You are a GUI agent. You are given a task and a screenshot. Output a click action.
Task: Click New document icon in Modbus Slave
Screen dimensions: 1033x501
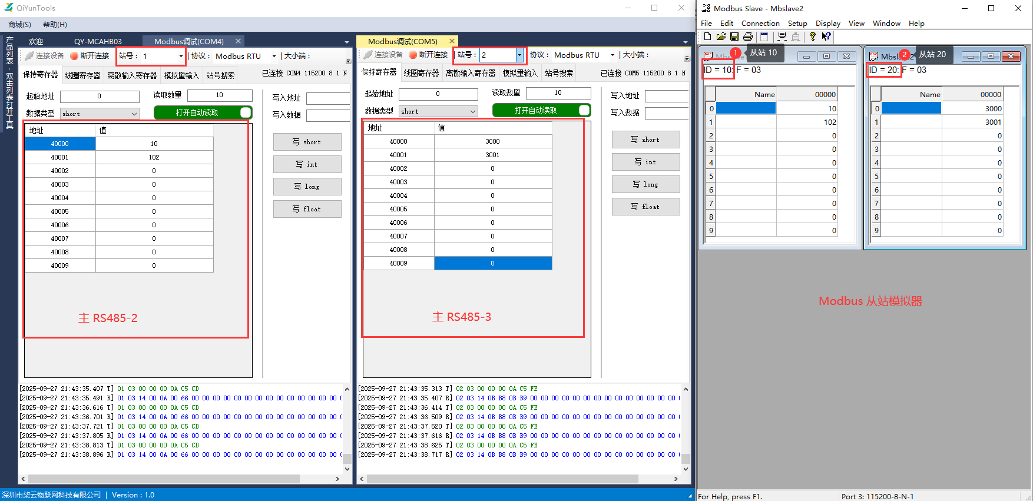(x=707, y=37)
